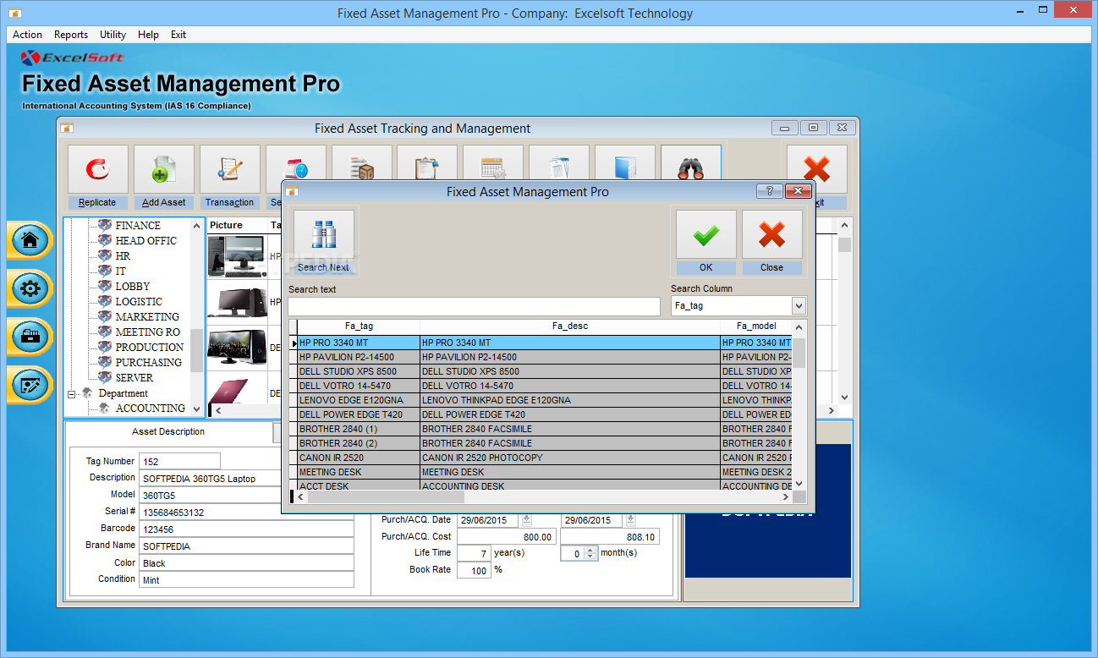
Task: Select the MEETING DESK Fa_tag cell
Action: click(x=359, y=473)
